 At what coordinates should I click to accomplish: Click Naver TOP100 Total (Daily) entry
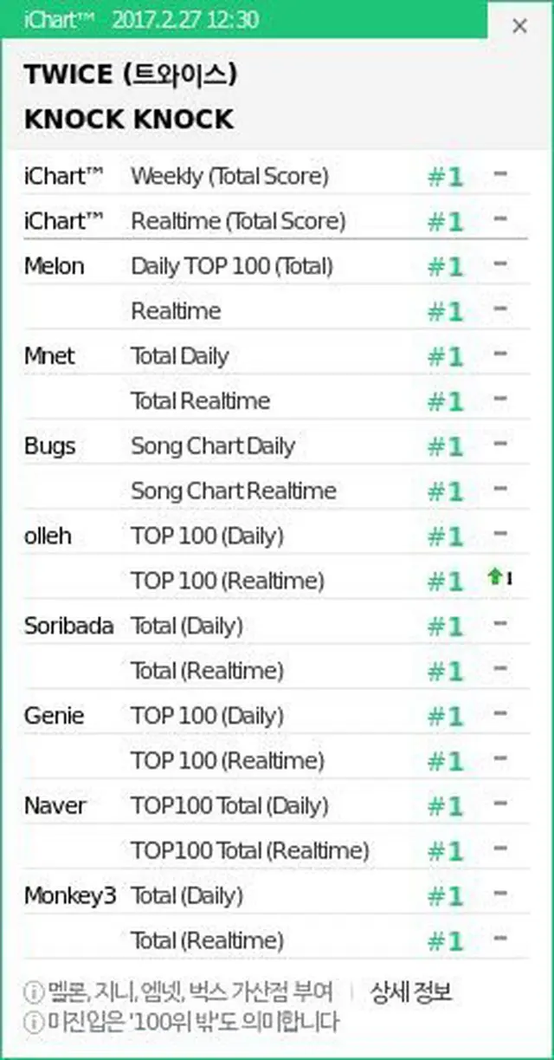(275, 806)
